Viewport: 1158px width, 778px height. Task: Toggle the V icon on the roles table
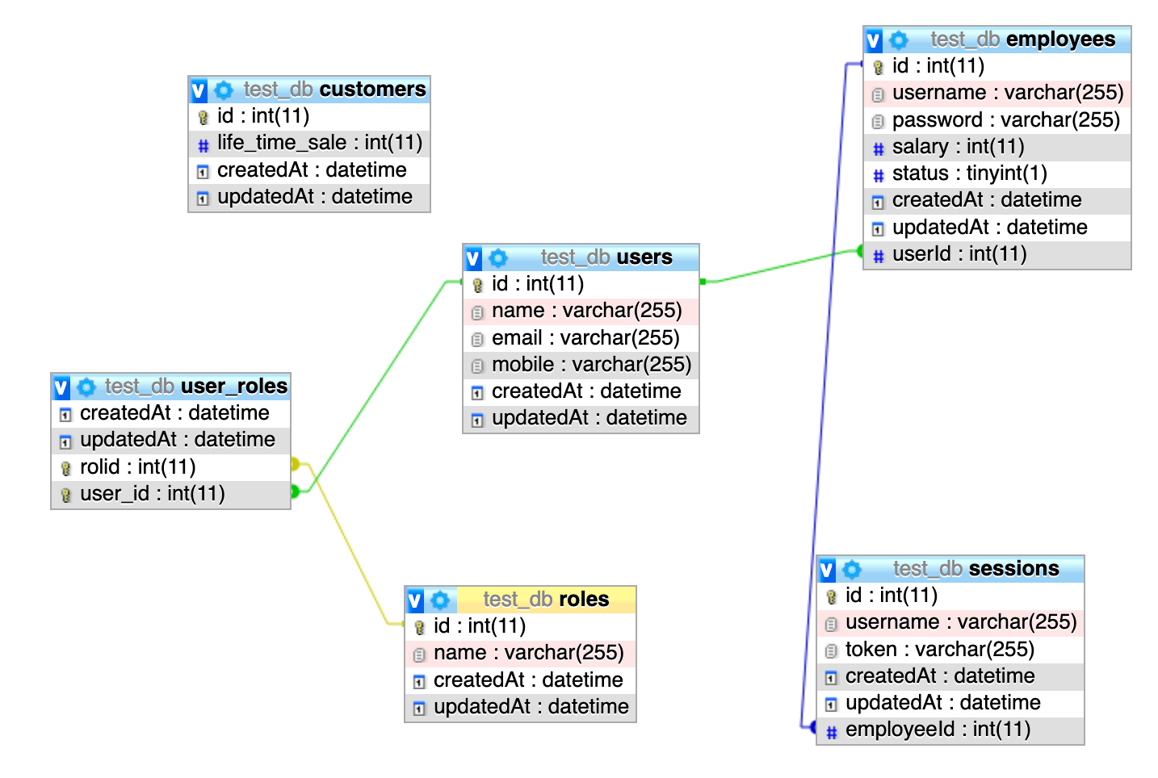[414, 600]
